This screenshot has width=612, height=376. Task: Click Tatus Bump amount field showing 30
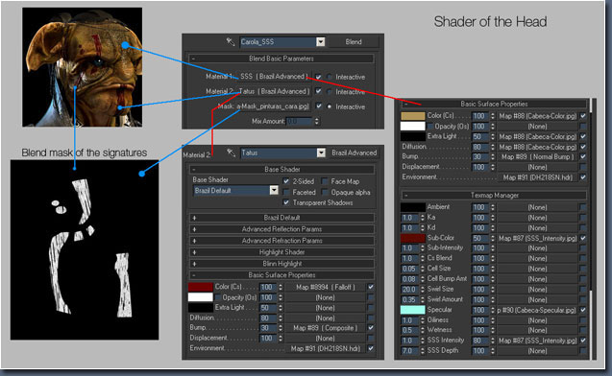pos(268,328)
